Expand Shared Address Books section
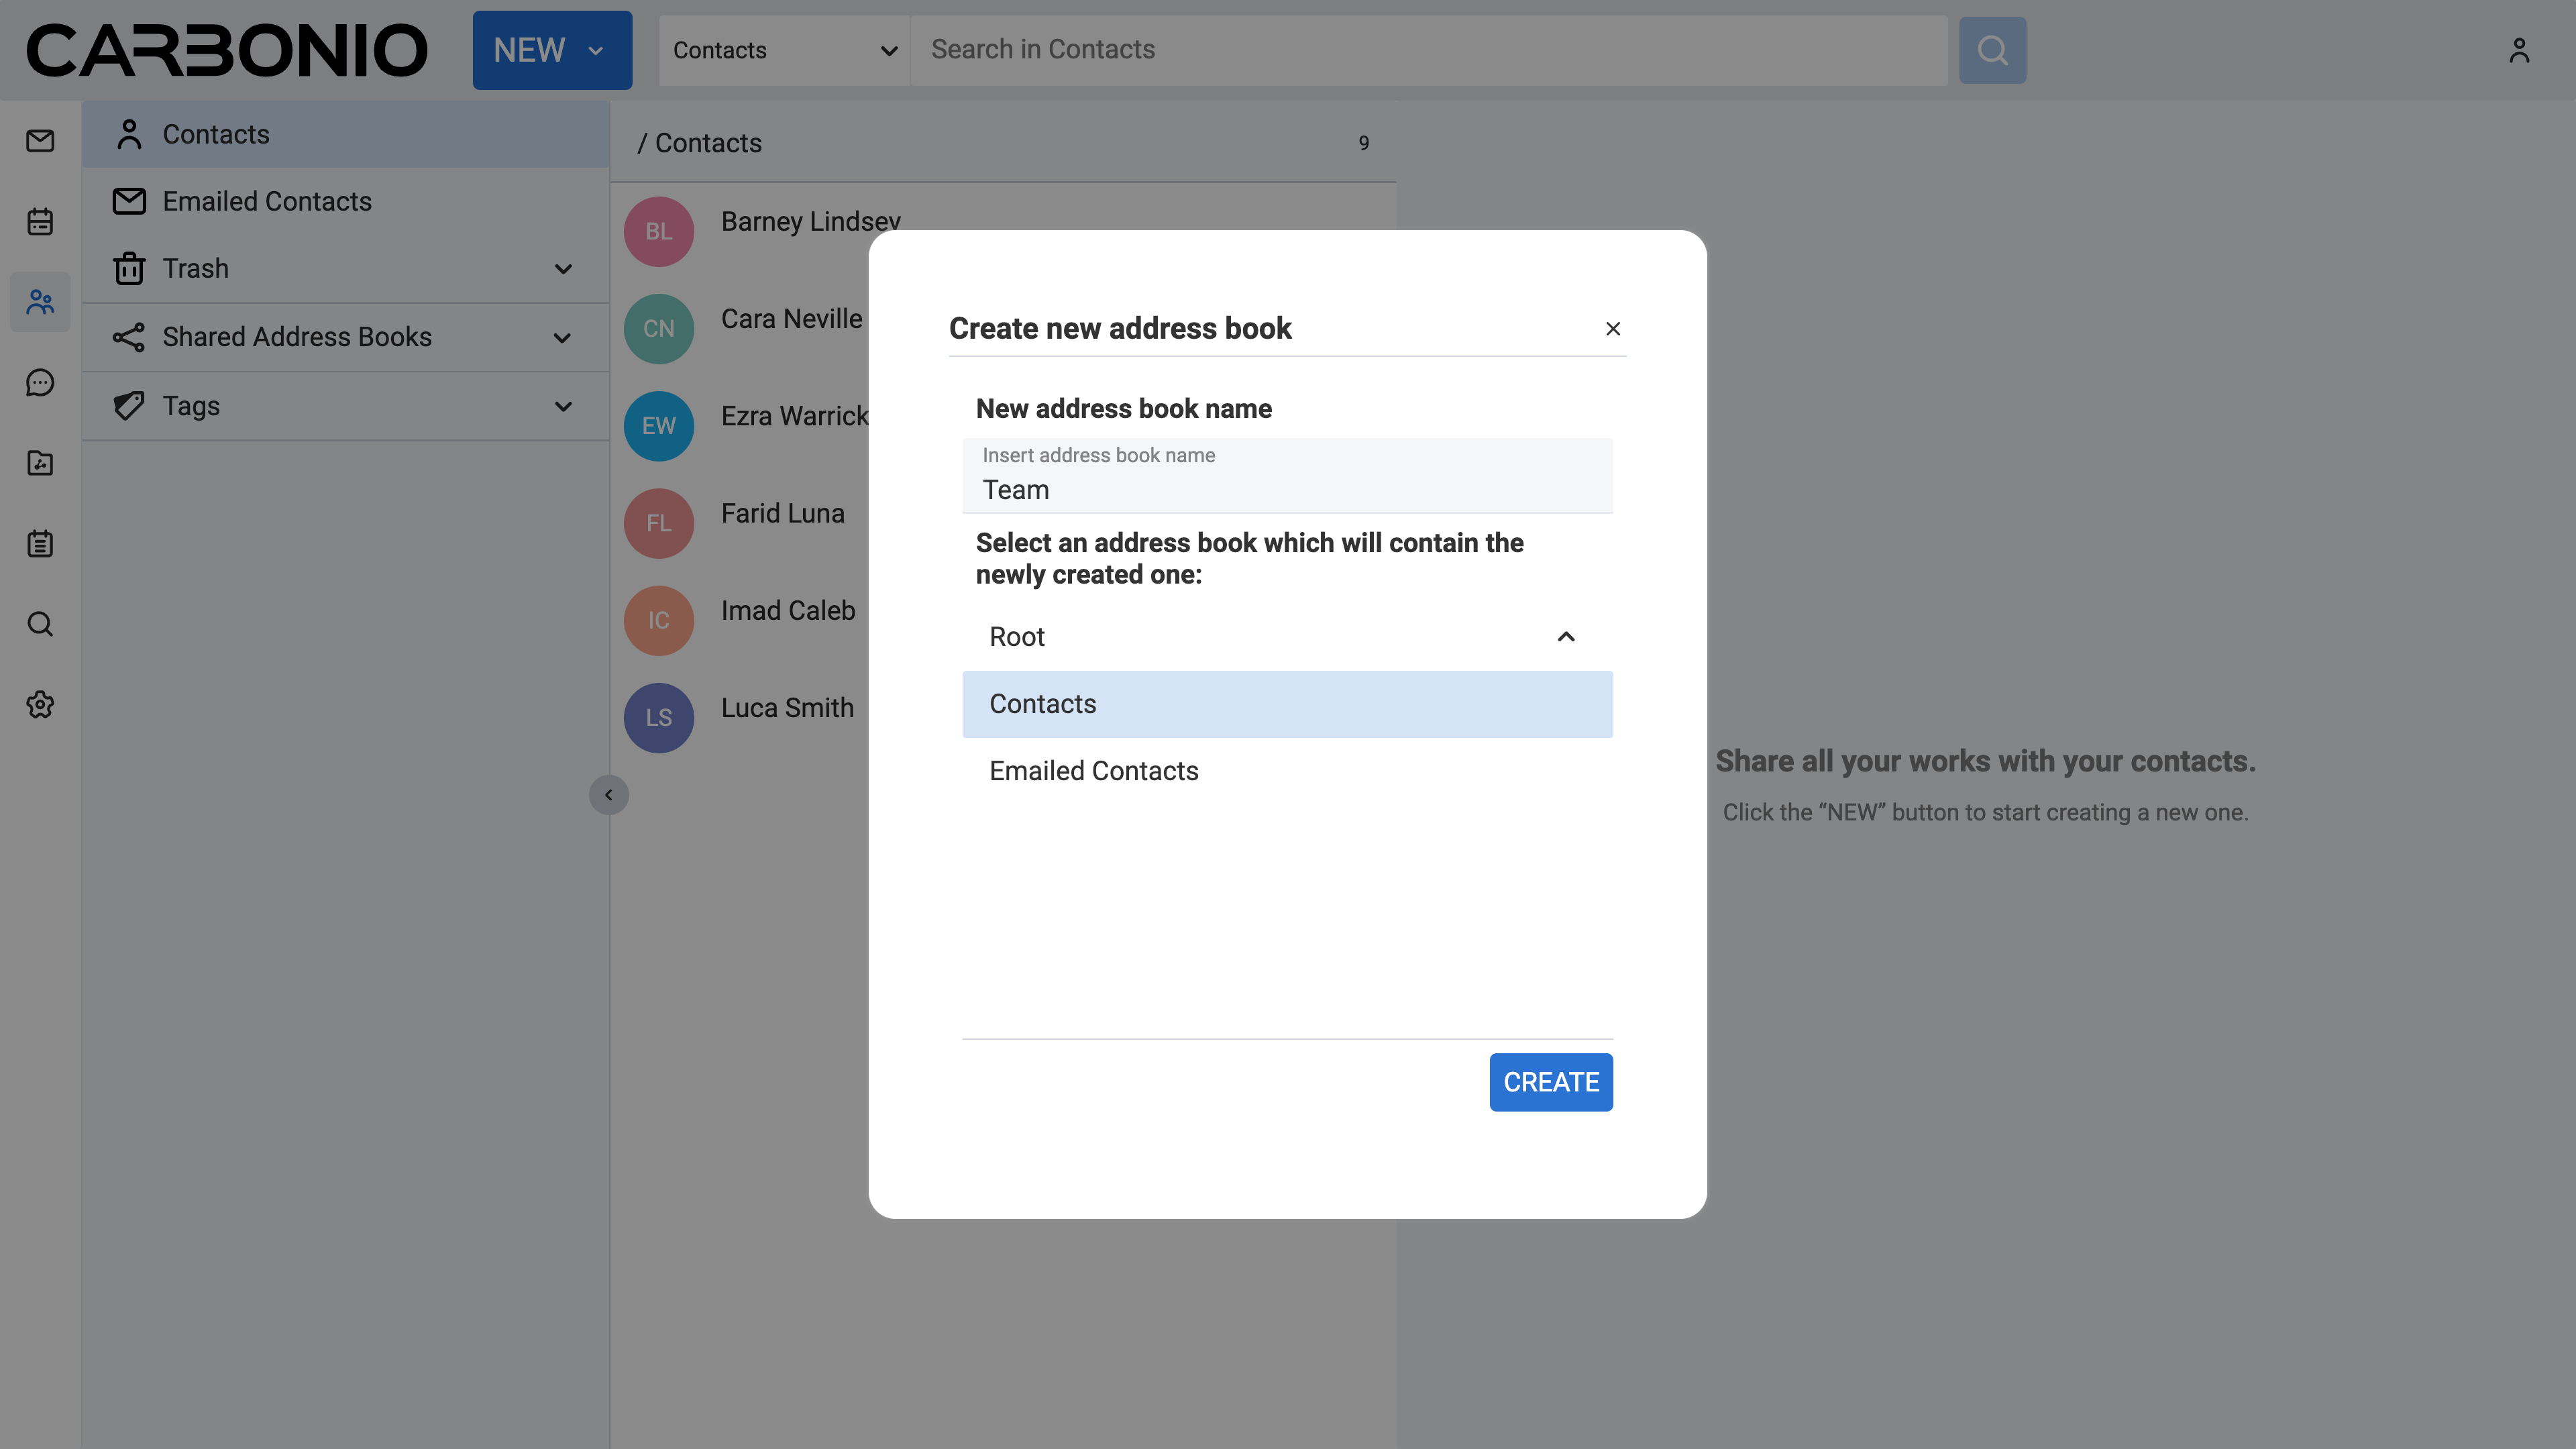 tap(563, 338)
